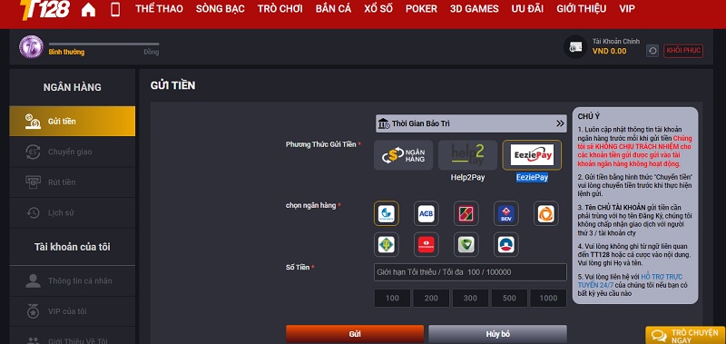This screenshot has height=344, width=726.
Task: Click the Help2Pay label text
Action: (x=467, y=177)
